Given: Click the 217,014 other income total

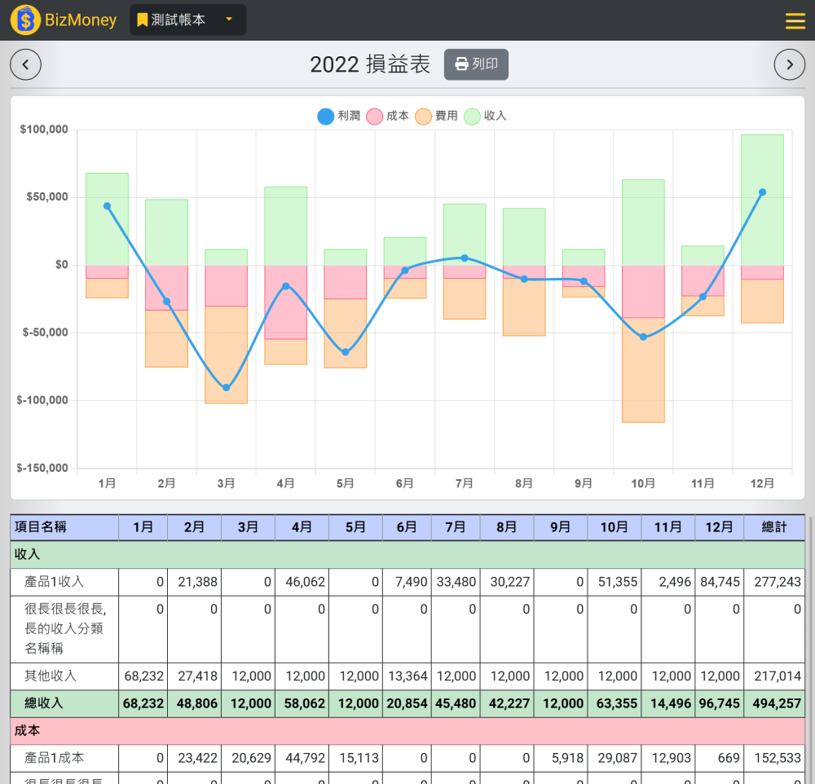Looking at the screenshot, I should [x=774, y=676].
